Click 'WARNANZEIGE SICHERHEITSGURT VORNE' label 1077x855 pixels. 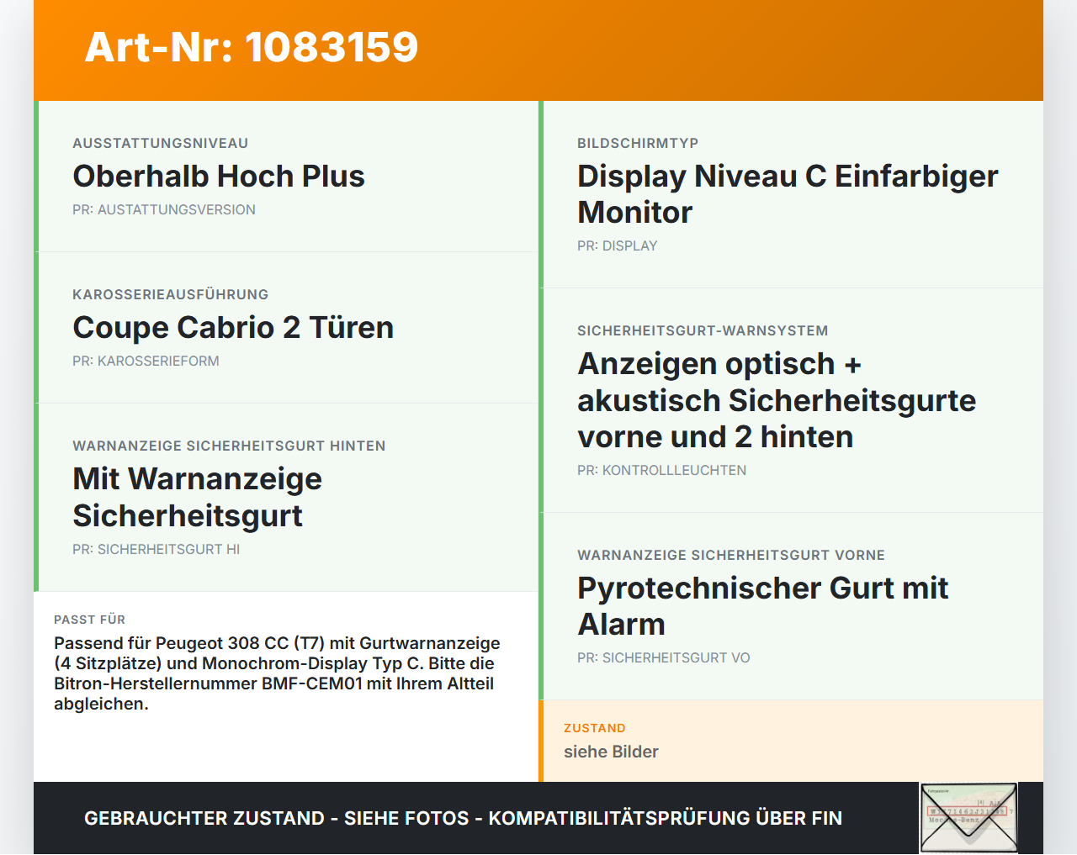[x=731, y=555]
